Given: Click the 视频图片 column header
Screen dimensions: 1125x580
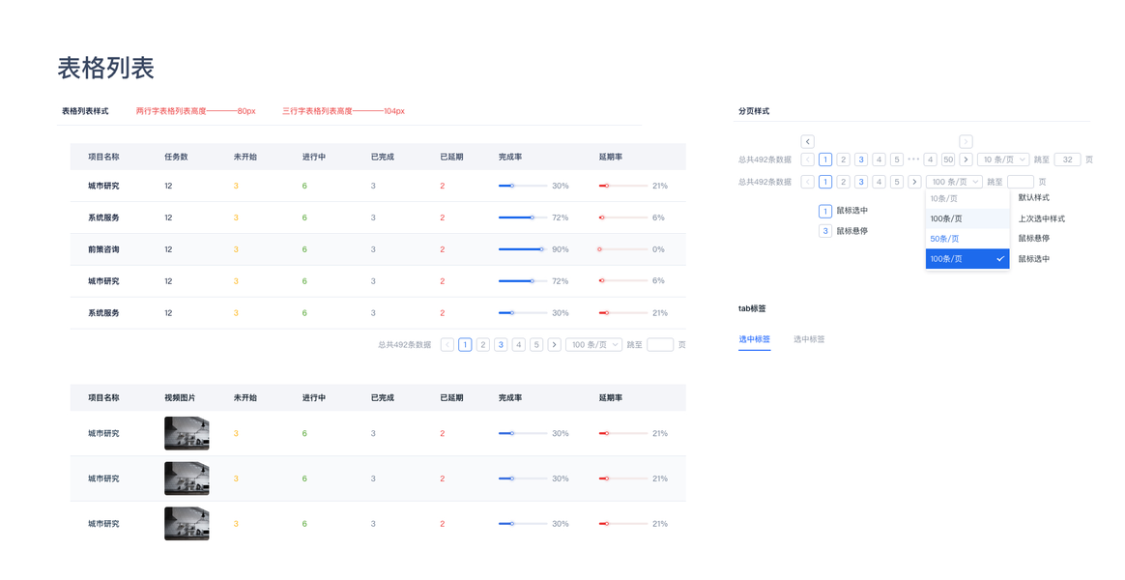Looking at the screenshot, I should coord(180,397).
